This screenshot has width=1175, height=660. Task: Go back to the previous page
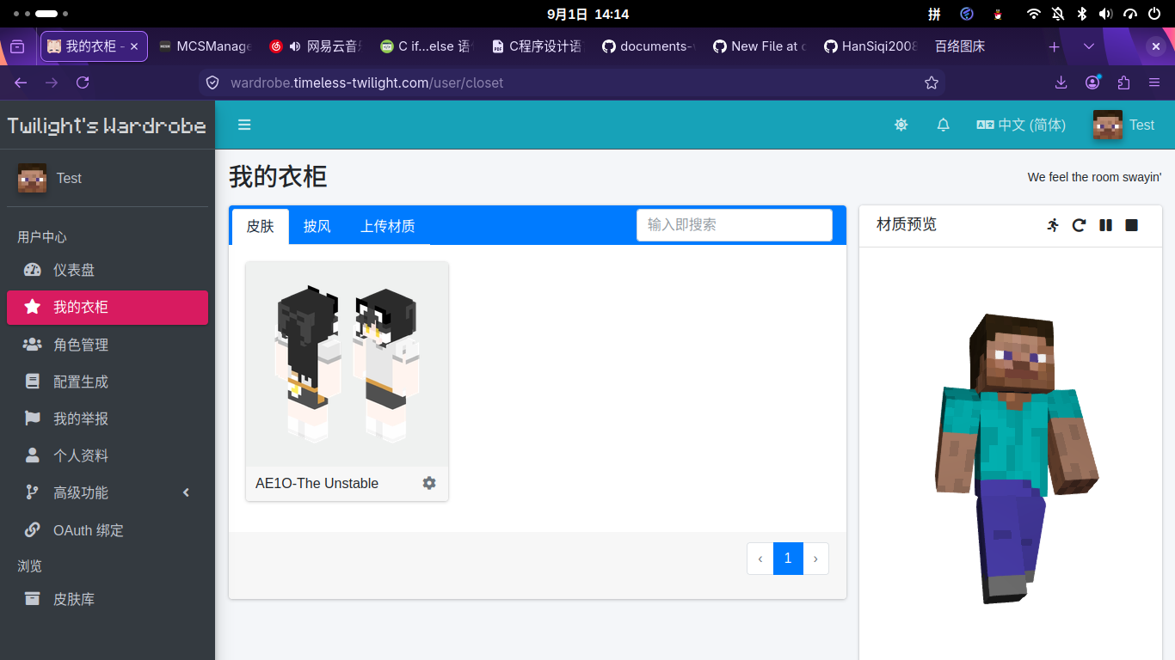[21, 82]
